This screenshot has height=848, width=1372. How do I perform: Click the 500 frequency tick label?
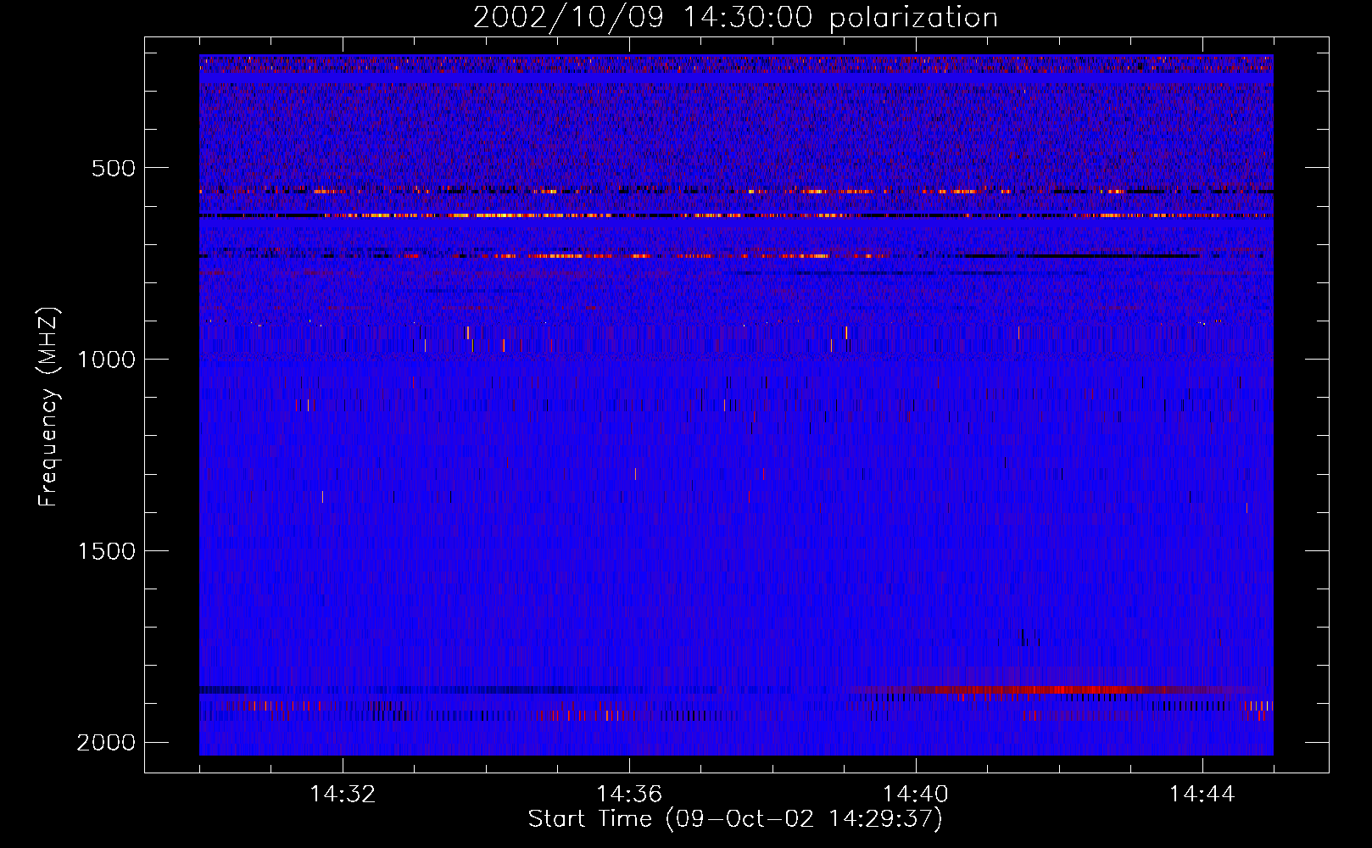click(114, 168)
